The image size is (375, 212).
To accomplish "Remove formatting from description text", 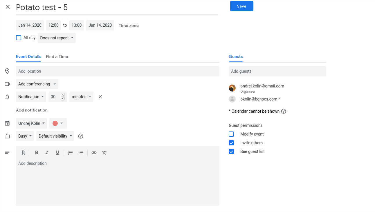I will [104, 153].
